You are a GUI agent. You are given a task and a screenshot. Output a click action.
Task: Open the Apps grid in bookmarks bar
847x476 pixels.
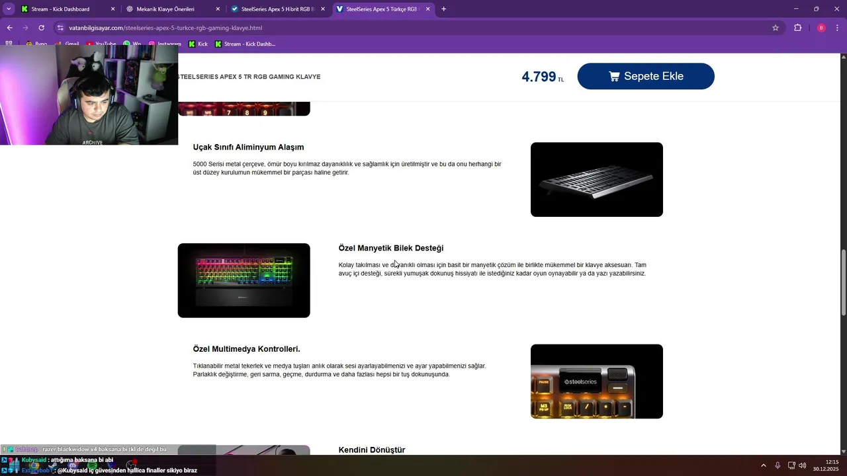pos(9,44)
